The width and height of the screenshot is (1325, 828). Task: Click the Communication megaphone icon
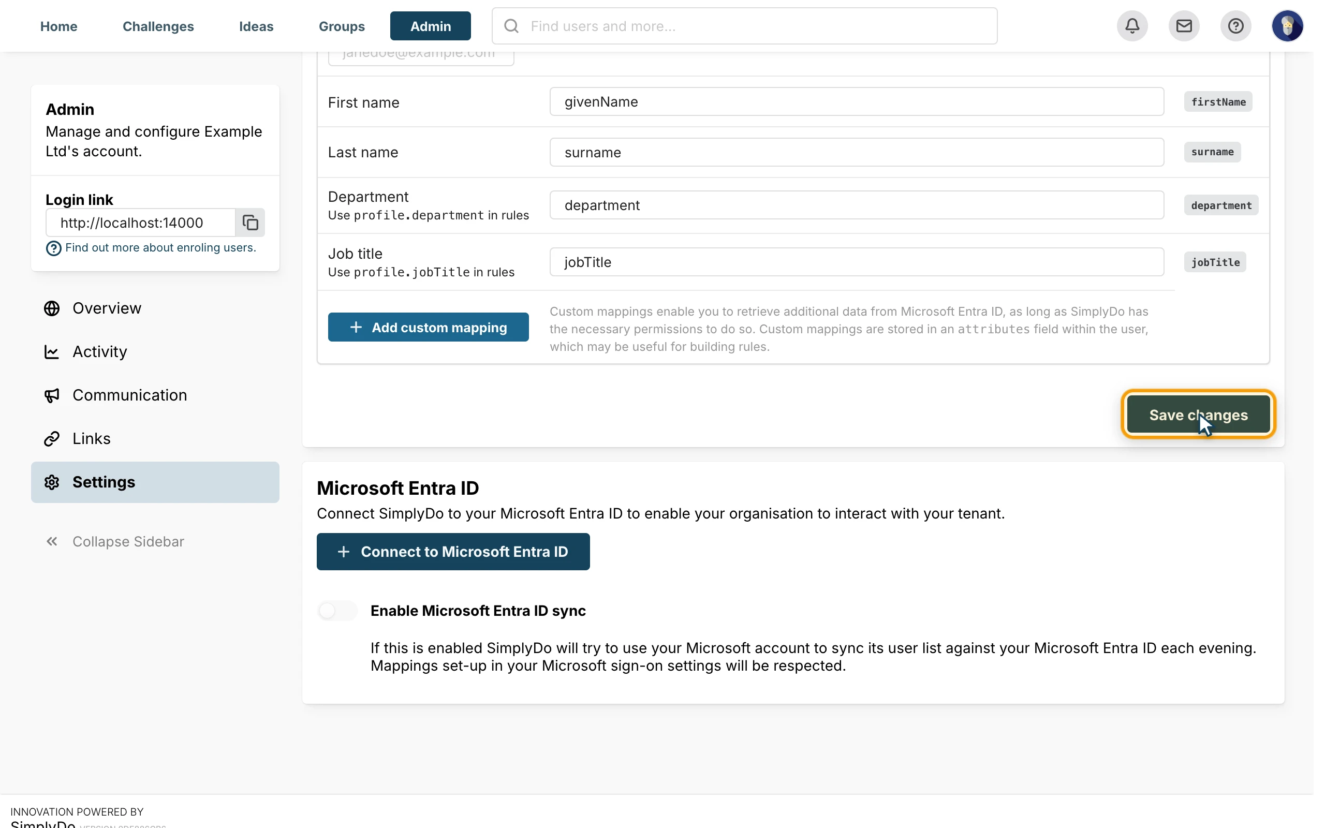tap(52, 395)
